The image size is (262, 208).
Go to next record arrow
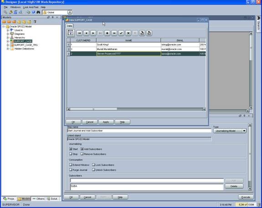(93, 33)
